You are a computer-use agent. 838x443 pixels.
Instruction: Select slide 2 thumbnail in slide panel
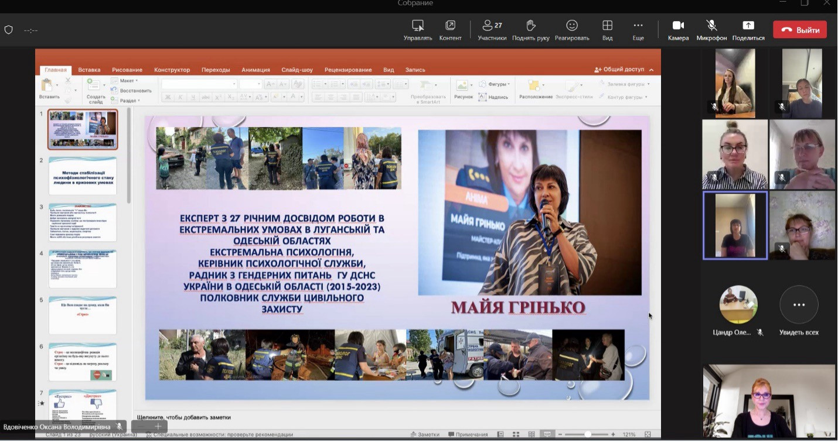[x=83, y=176]
